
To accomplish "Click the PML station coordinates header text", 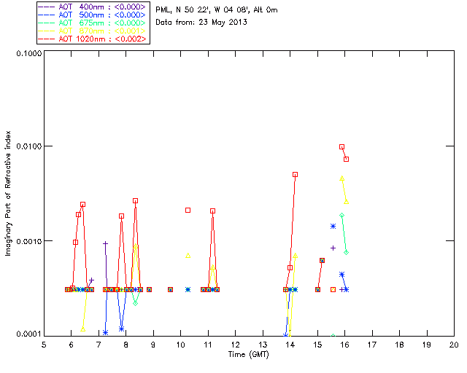I will [217, 10].
